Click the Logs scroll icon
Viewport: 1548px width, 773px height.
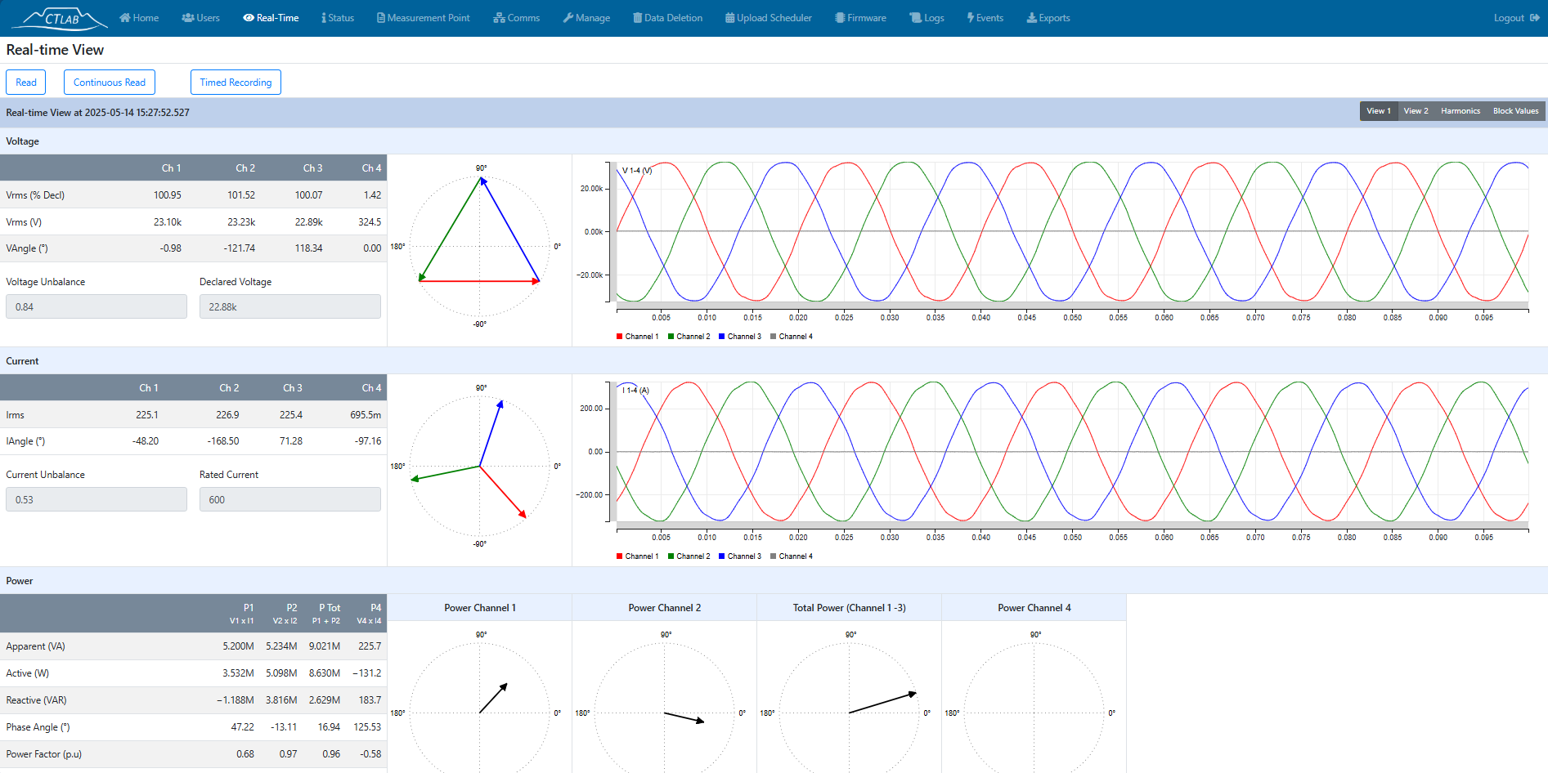(x=916, y=18)
